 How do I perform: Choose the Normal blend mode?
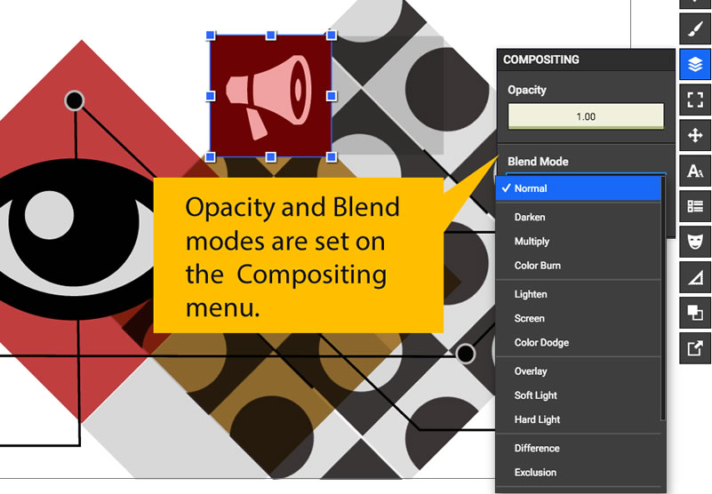coord(579,188)
